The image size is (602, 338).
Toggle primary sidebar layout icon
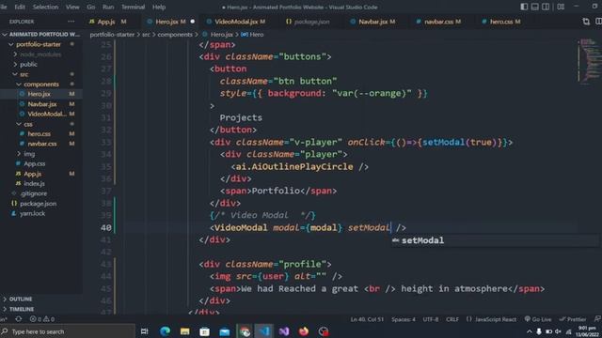click(524, 7)
